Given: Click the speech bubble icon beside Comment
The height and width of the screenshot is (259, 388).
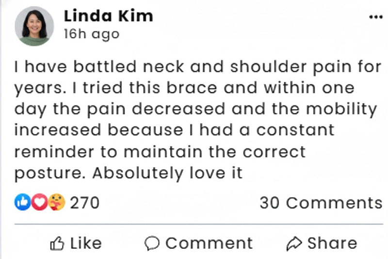Looking at the screenshot, I should pos(153,243).
